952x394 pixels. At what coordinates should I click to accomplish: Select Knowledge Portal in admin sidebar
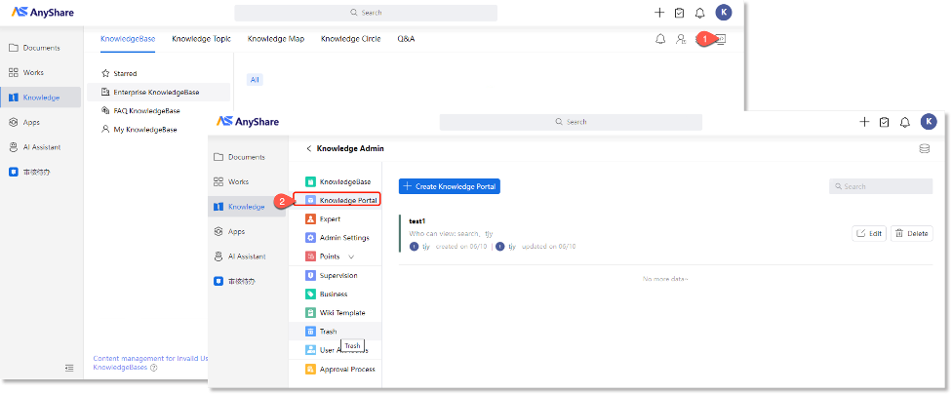pyautogui.click(x=347, y=200)
